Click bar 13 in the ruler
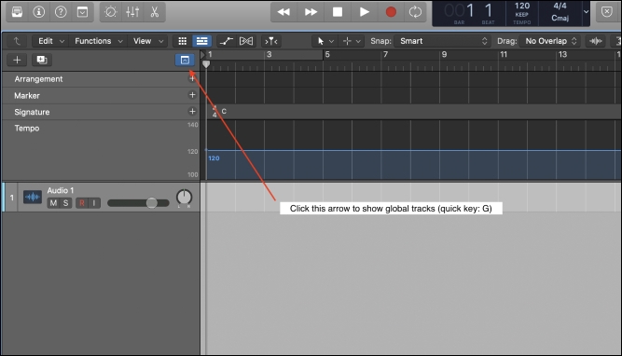The image size is (622, 356). [x=562, y=54]
